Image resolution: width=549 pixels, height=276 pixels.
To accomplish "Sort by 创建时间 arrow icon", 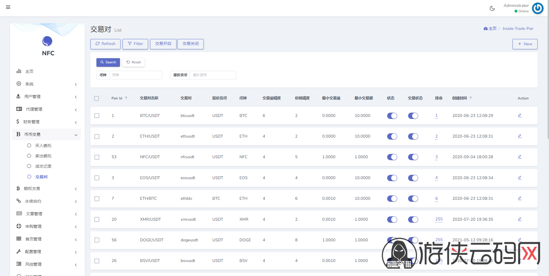I will [x=471, y=98].
